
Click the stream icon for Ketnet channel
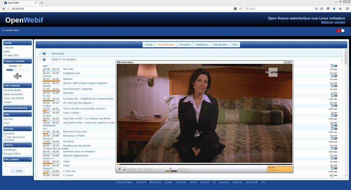pyautogui.click(x=336, y=86)
